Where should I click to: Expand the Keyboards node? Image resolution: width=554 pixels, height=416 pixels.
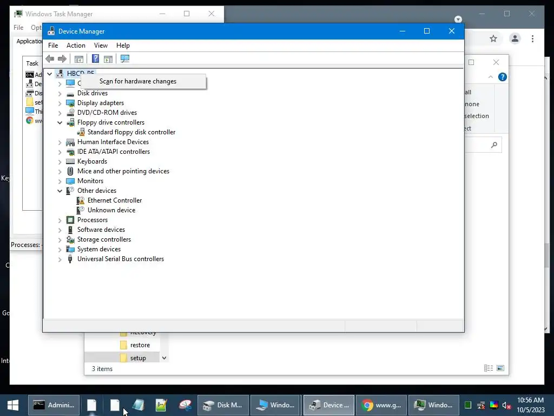pyautogui.click(x=60, y=162)
